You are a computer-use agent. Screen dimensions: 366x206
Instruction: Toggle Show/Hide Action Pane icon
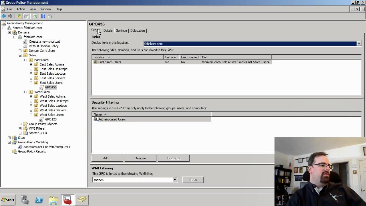click(x=50, y=16)
